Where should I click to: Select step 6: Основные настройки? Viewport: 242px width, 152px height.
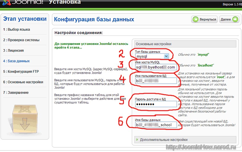coord(23,82)
